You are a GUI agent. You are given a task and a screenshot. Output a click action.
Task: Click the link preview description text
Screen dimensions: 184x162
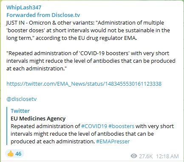92,134
